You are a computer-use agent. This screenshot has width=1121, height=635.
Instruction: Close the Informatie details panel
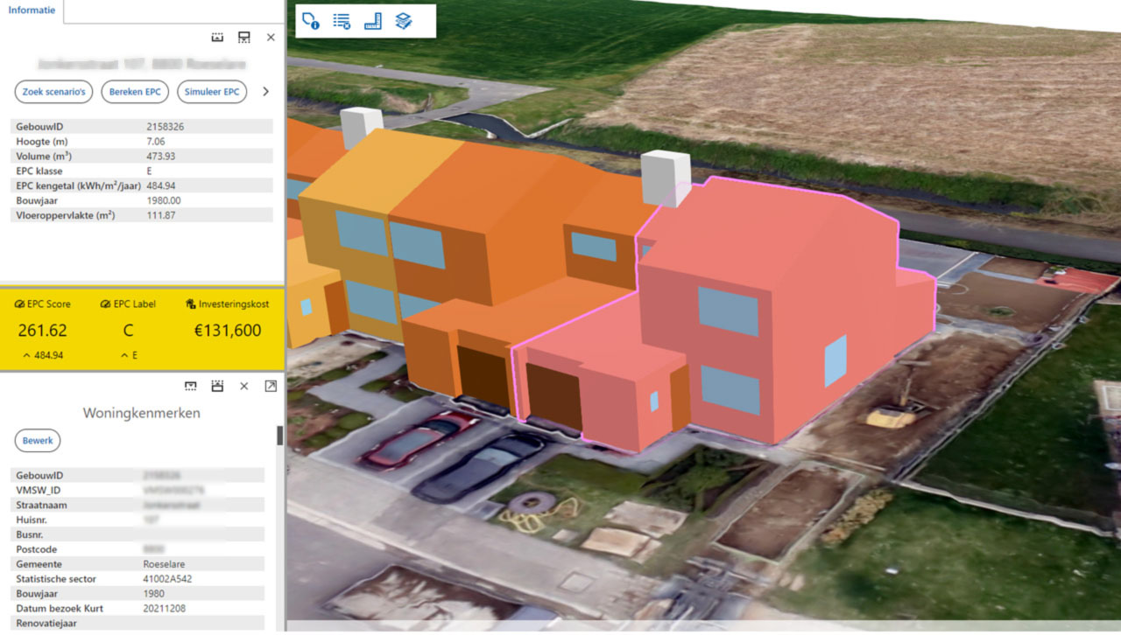(x=271, y=38)
